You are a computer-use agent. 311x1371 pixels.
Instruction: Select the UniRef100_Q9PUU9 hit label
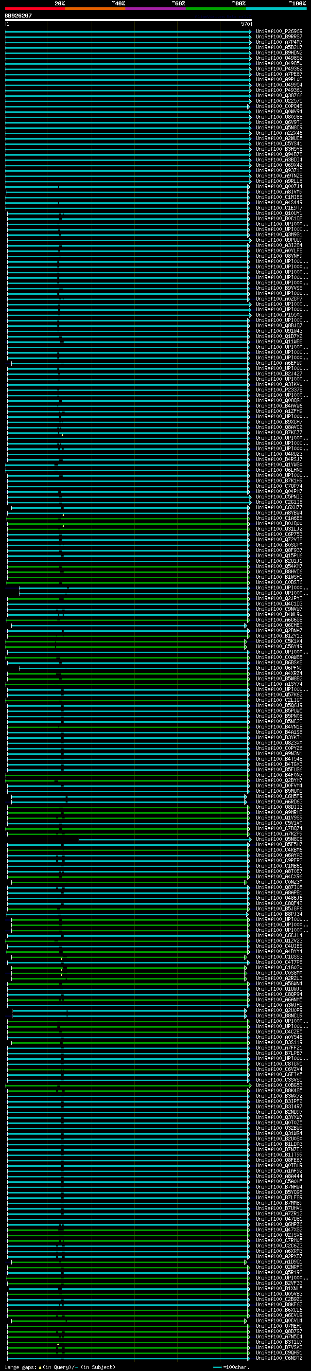[x=279, y=240]
